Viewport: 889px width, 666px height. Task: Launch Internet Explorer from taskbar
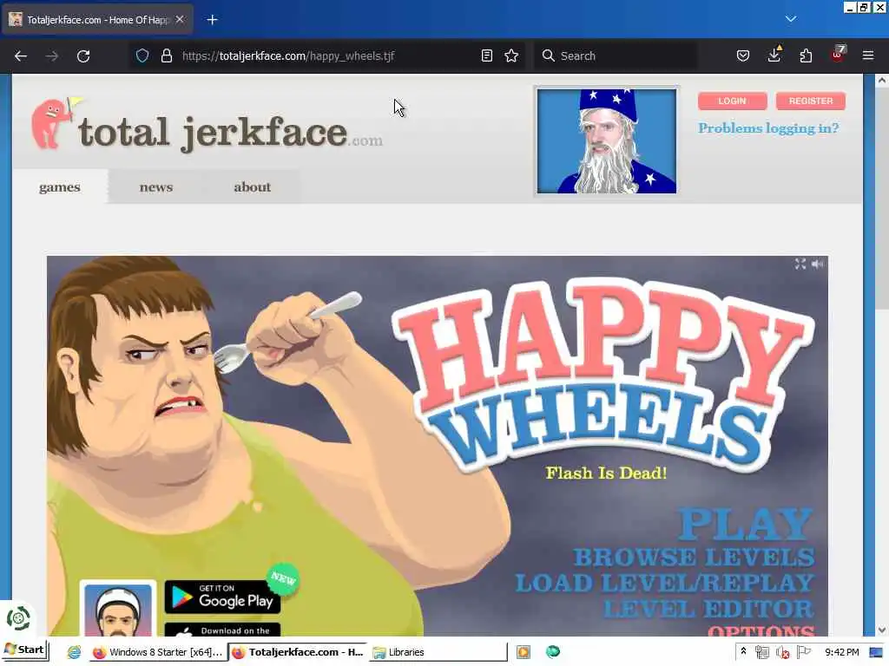click(75, 652)
